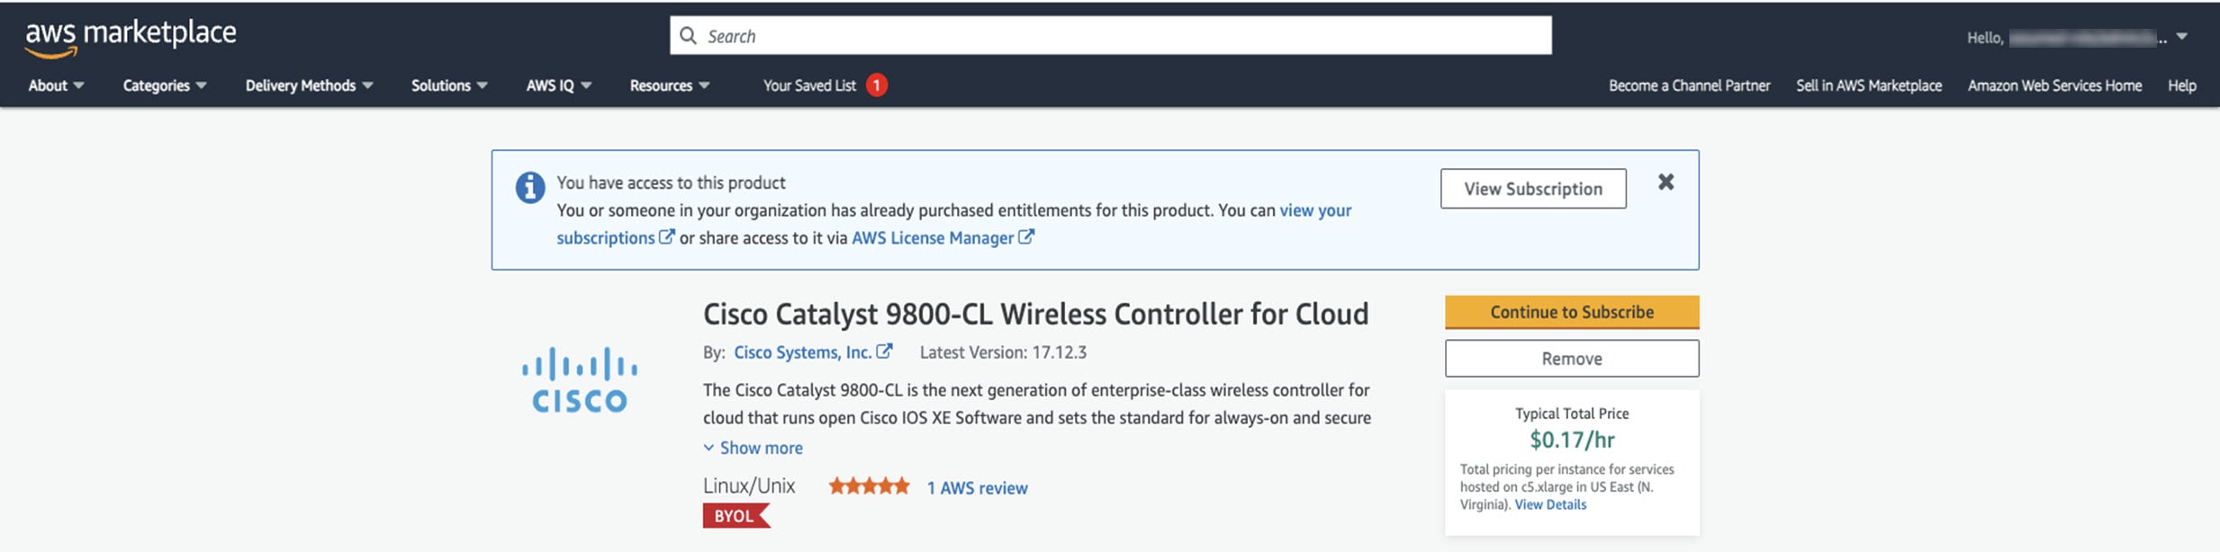Viewport: 2220px width, 552px height.
Task: Click the Remove button
Action: point(1572,359)
